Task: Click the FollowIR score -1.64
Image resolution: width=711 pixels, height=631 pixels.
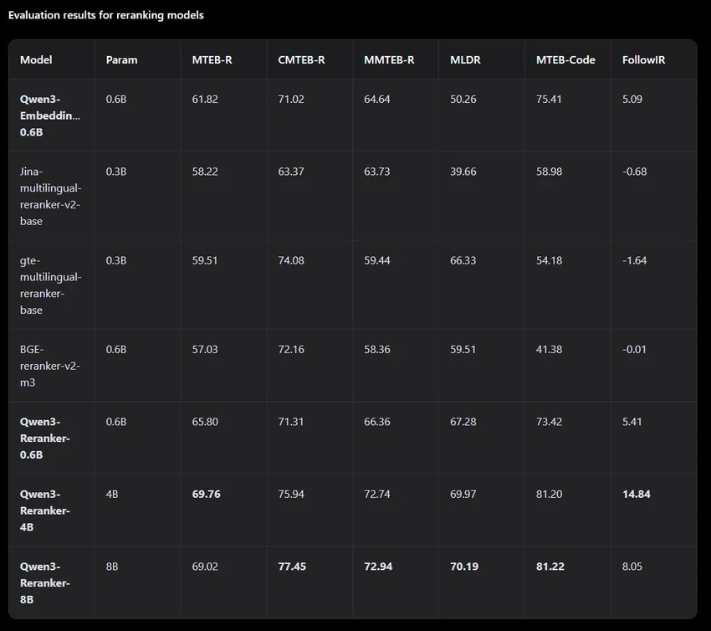Action: [634, 260]
